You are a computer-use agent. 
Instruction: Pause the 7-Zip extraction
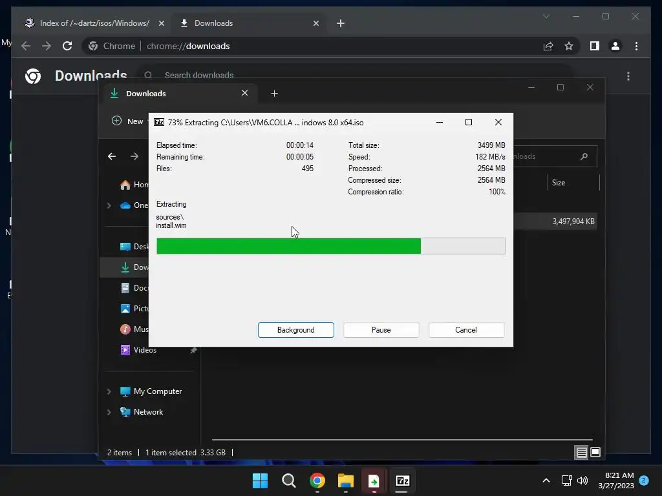click(x=381, y=330)
